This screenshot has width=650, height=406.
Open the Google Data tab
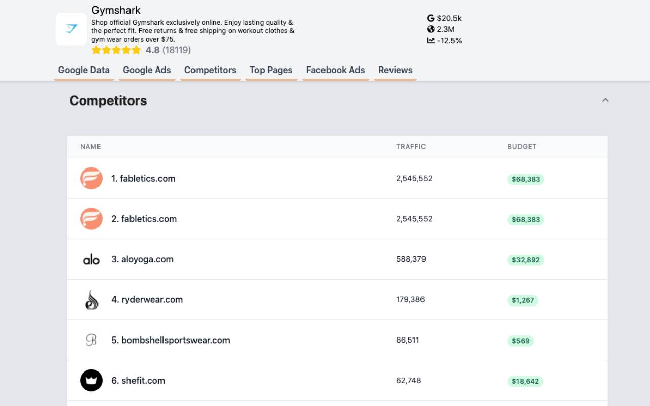(84, 70)
